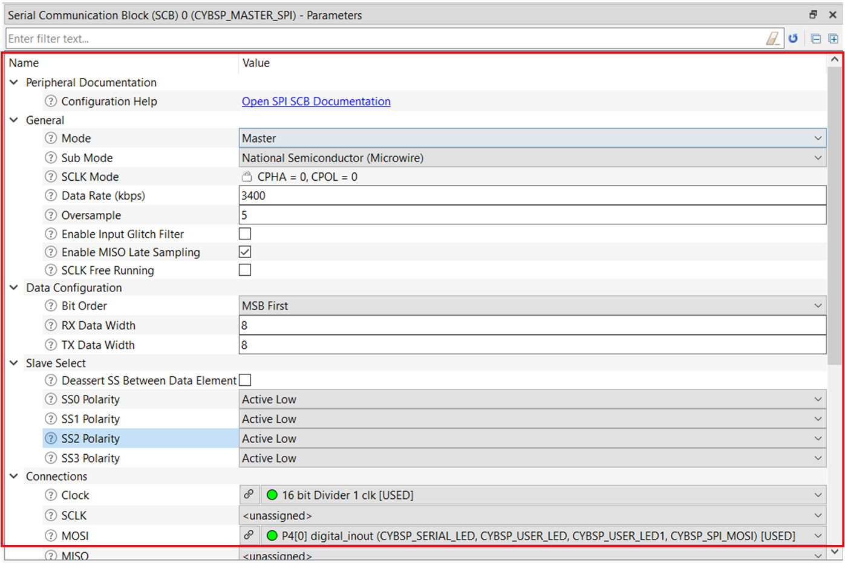
Task: Click the locked SCLK Mode value text
Action: pos(307,177)
